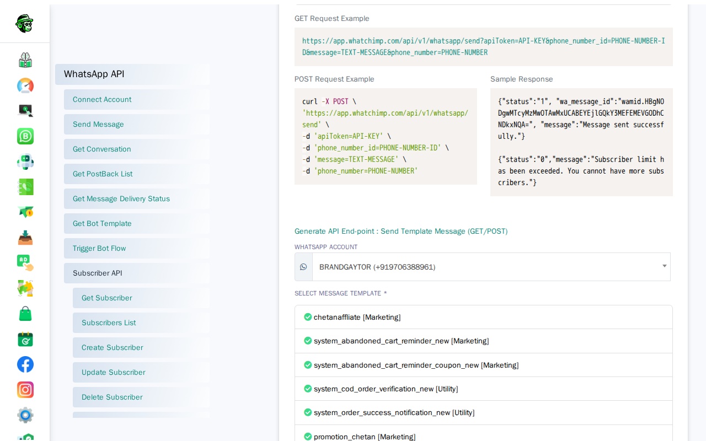Select system_cod_order_verification_new [Utility] template
The width and height of the screenshot is (706, 441).
[x=484, y=389]
